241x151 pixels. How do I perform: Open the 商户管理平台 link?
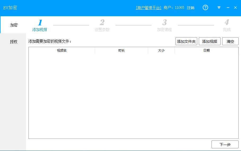[x=148, y=8]
